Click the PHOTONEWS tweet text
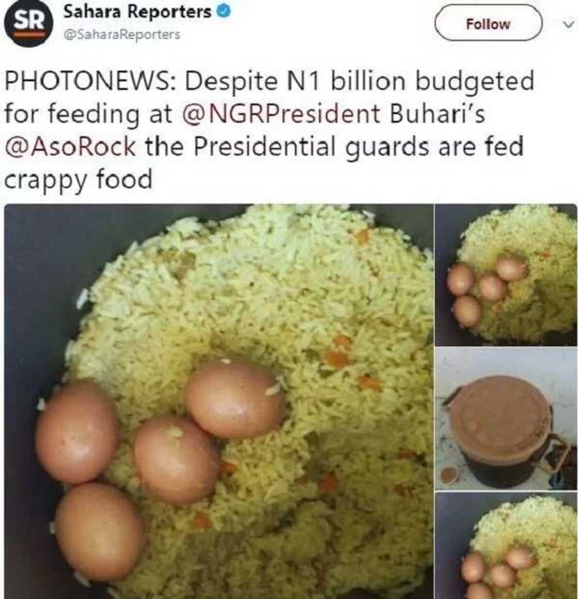Image resolution: width=578 pixels, height=599 pixels. 269,130
